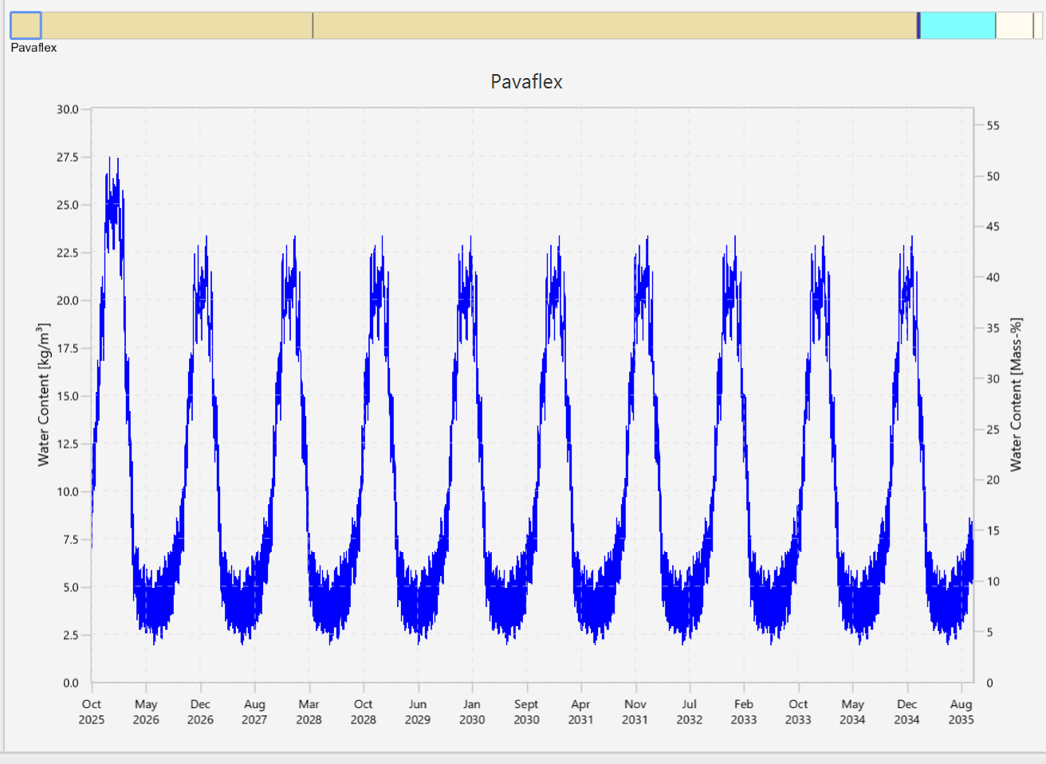Click the Nov 2031 x-axis tick label
1046x764 pixels.
635,711
